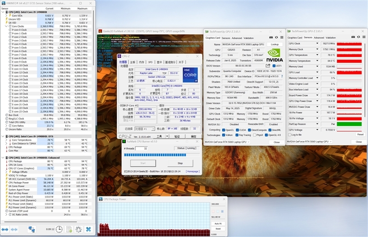Open Validation tab in GPU-Z Graphics Card window
This screenshot has height=237, width=368.
(x=248, y=38)
